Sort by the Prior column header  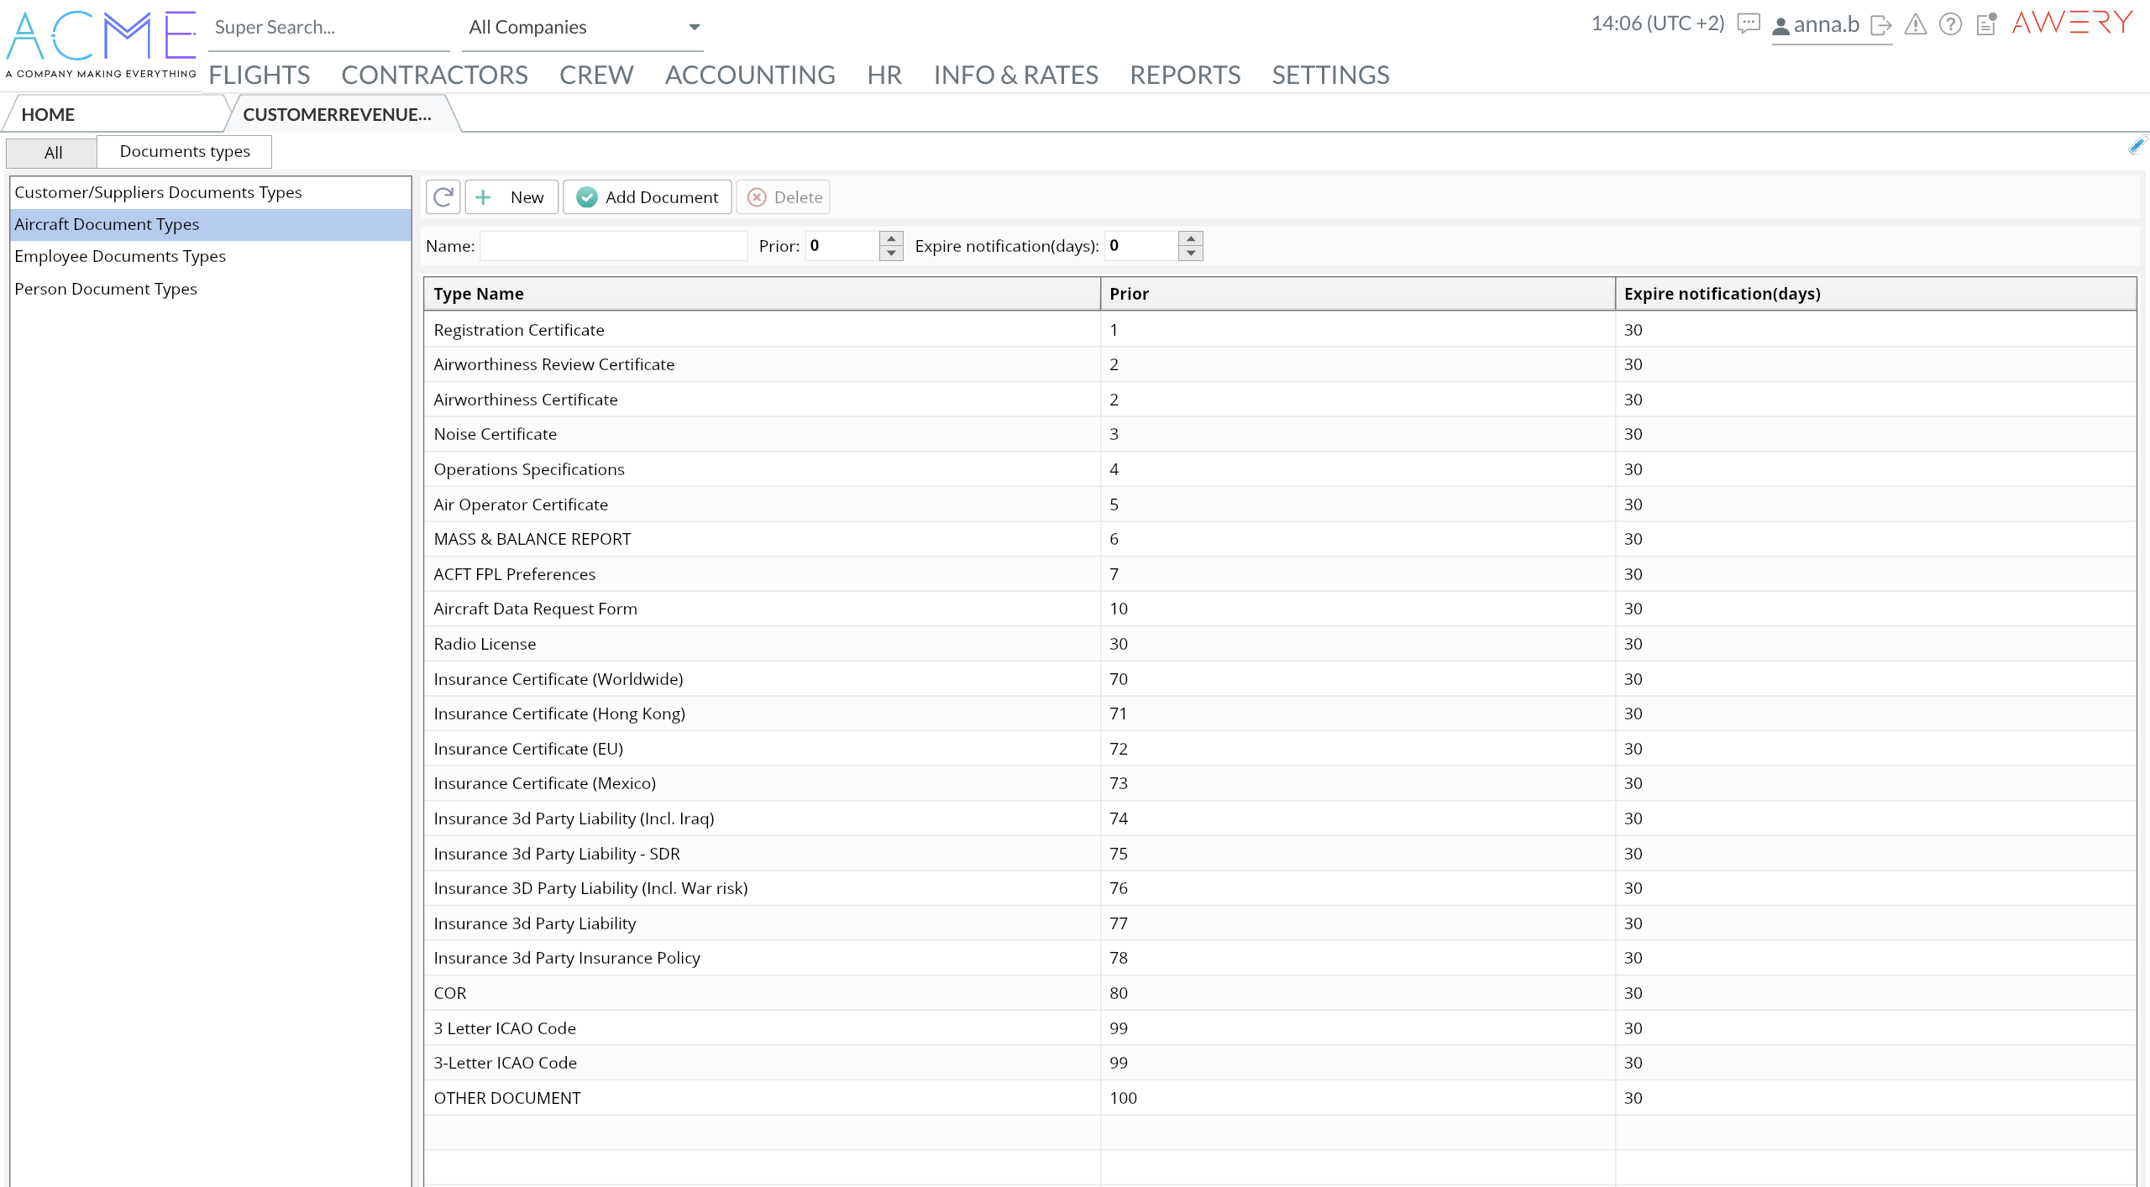[x=1129, y=294]
